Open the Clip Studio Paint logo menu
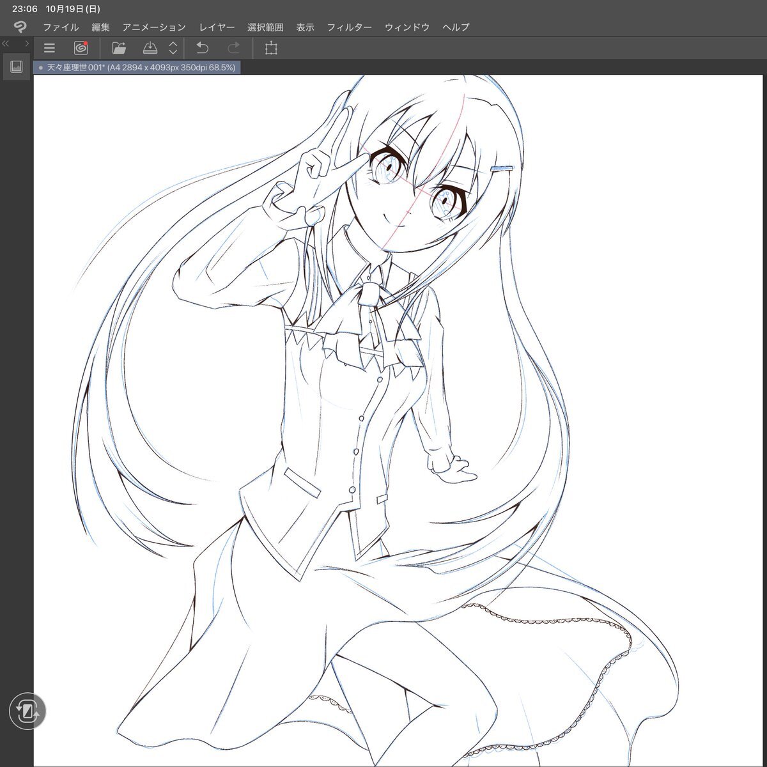The image size is (767, 767). click(20, 27)
